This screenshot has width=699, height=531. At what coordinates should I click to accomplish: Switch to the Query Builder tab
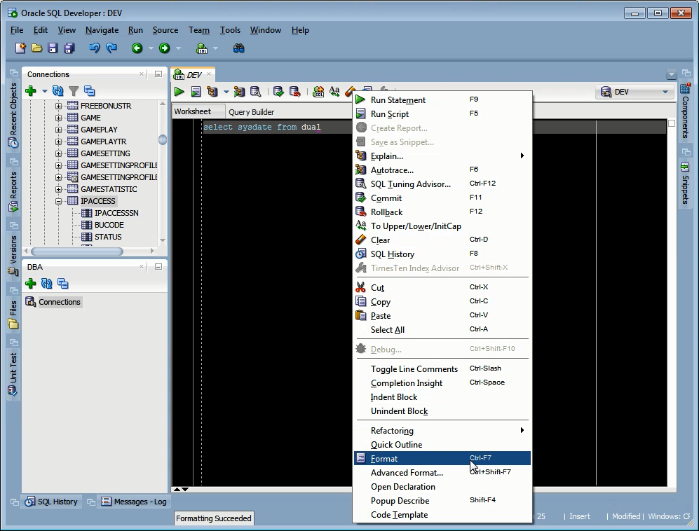[x=252, y=112]
